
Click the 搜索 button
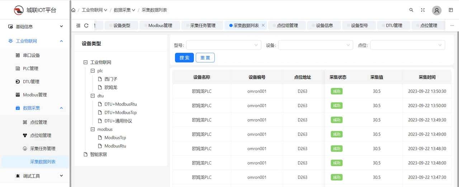pos(184,58)
